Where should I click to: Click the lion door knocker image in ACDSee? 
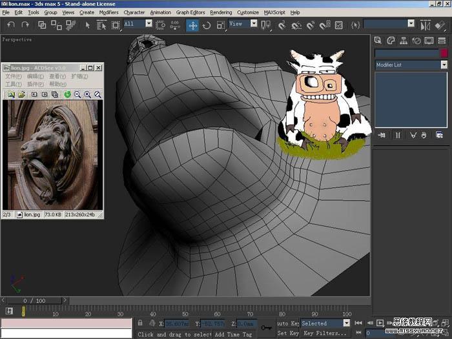[x=53, y=155]
